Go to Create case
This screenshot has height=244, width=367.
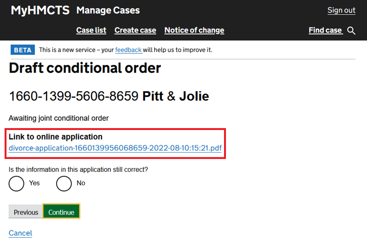click(x=135, y=30)
